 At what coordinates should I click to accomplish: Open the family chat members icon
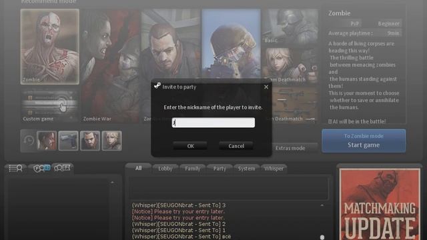coord(62,168)
